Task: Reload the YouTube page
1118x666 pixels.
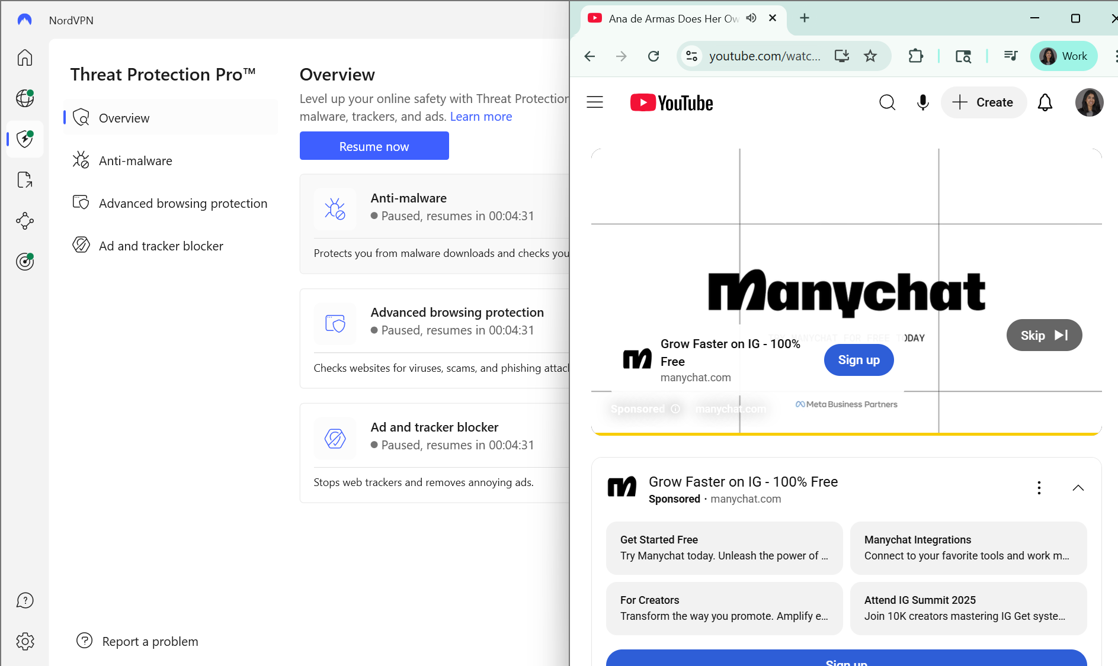Action: (x=653, y=56)
